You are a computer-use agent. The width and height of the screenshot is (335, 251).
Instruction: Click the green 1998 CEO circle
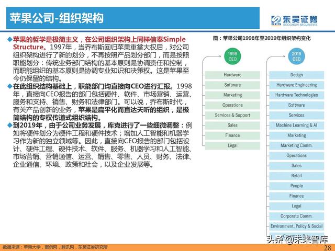(232, 56)
